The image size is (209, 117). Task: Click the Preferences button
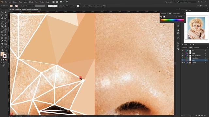click(98, 6)
